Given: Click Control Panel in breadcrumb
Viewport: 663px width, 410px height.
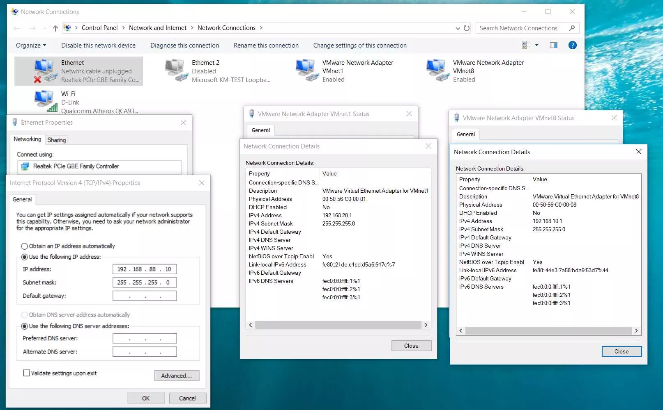Looking at the screenshot, I should [100, 28].
